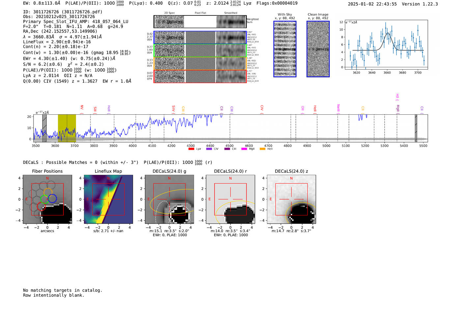
Task: Select the 'ID: 3011726726 (3011726726.pdf)' line
Action: (x=63, y=12)
